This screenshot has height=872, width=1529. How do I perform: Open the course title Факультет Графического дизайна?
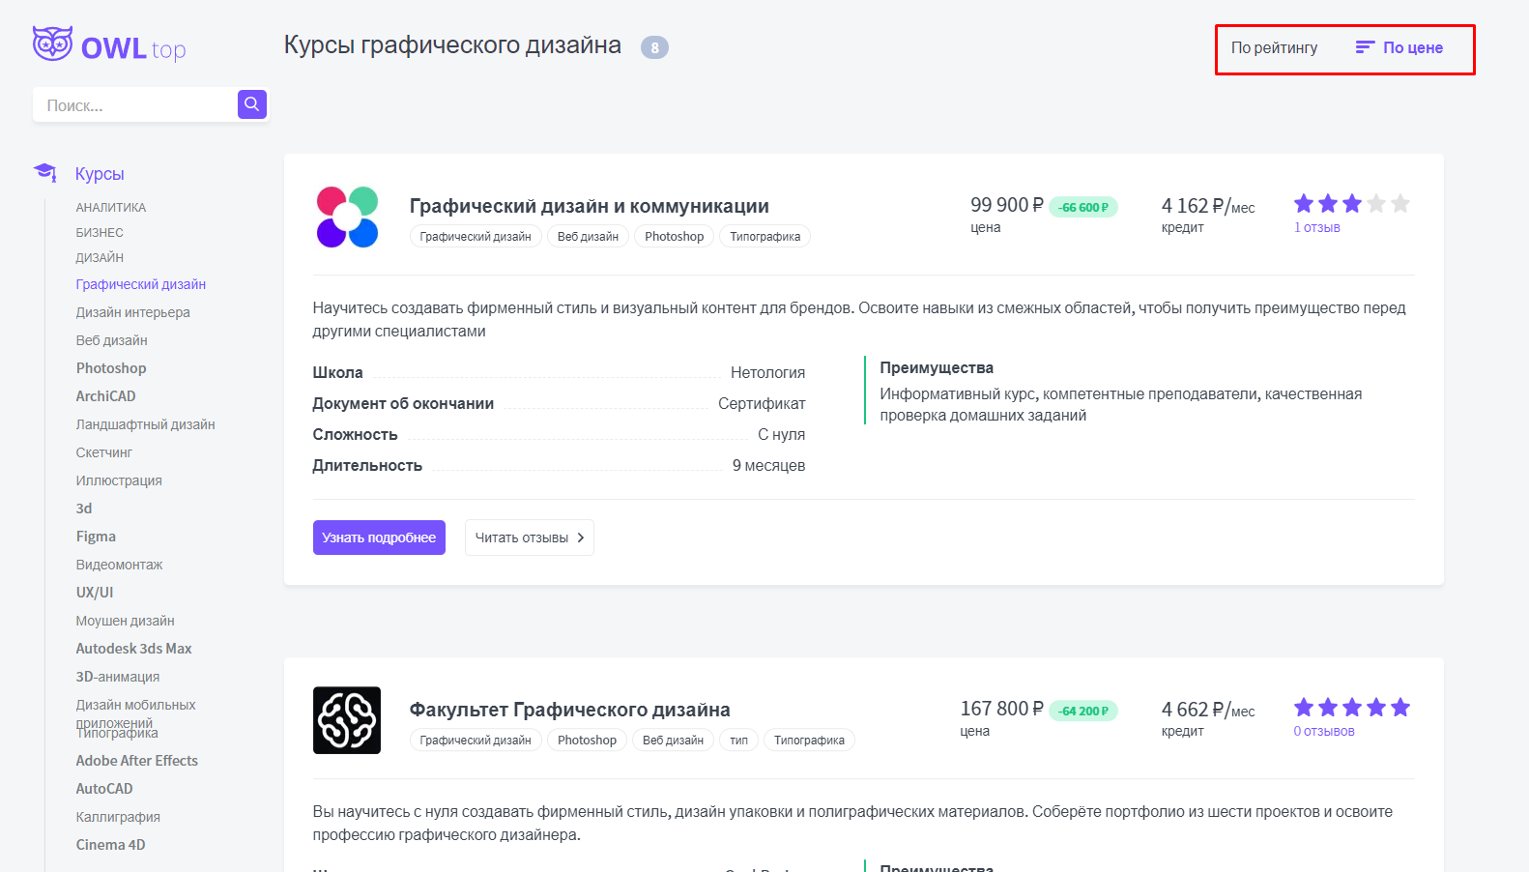click(x=569, y=710)
